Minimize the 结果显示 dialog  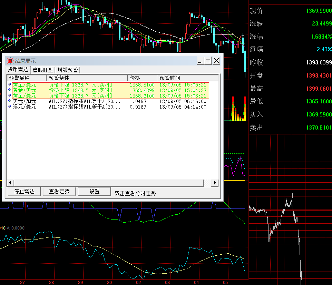200,61
